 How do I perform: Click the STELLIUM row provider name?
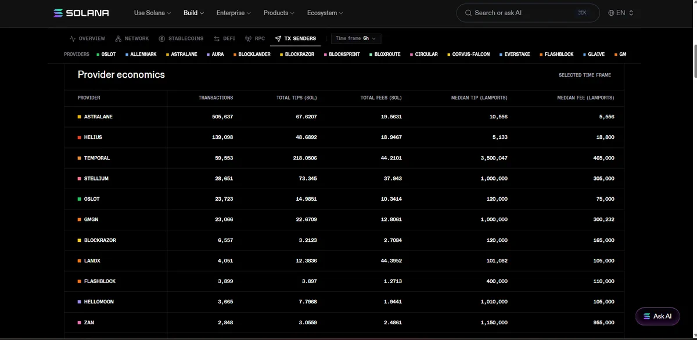(96, 179)
